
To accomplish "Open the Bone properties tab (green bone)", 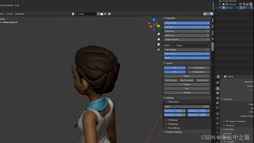I will tap(218, 133).
